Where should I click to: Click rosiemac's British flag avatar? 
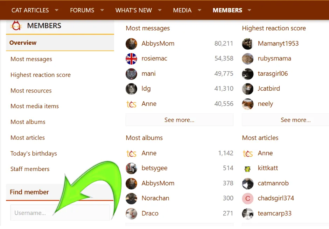[131, 59]
